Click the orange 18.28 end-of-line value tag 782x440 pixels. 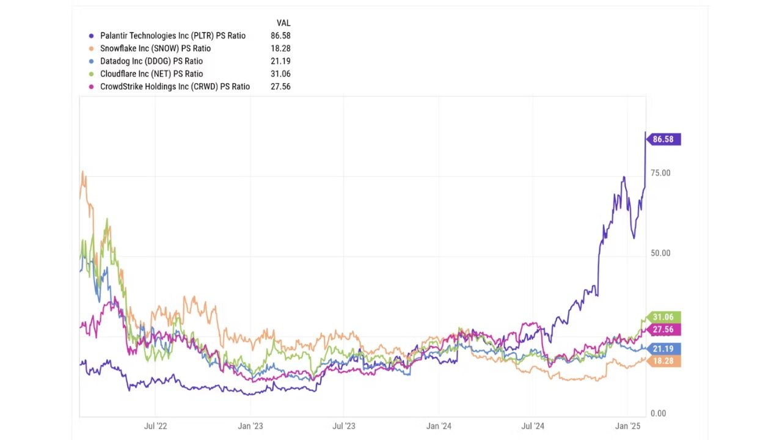click(663, 361)
